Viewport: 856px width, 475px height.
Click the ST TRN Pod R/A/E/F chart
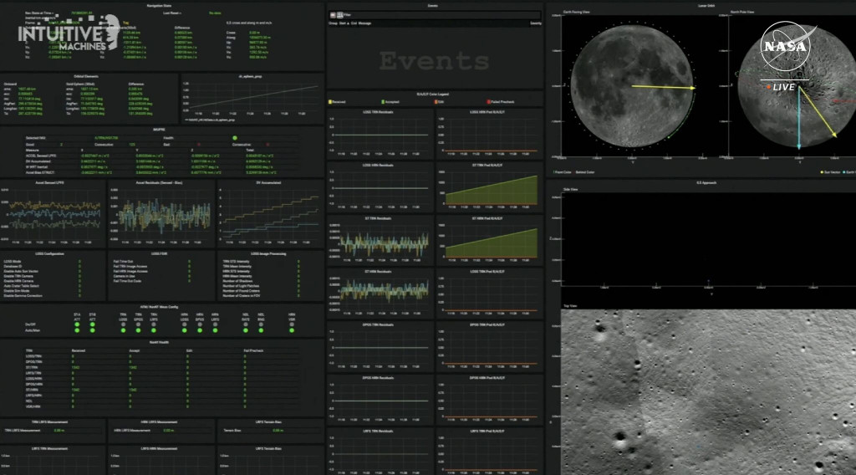[490, 187]
